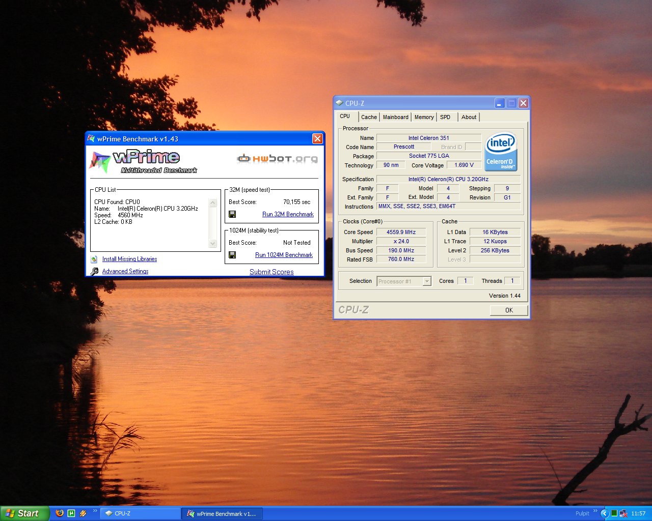Click the Install Missing Libraries link
Viewport: 652px width, 521px height.
pos(129,259)
